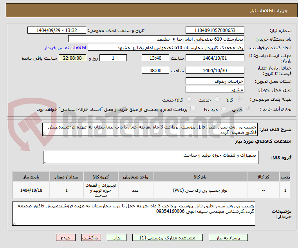Click the unit cell عدد
The height and width of the screenshot is (248, 298).
pos(135,190)
